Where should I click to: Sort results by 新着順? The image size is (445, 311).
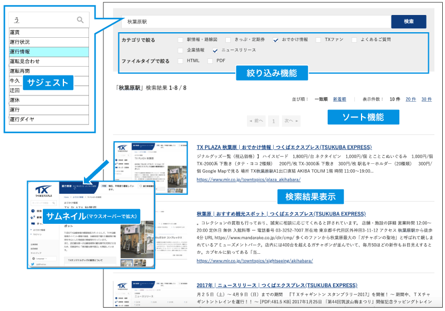point(339,99)
